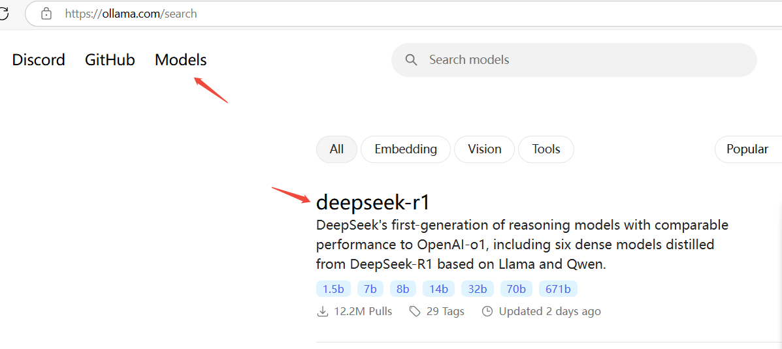782x349 pixels.
Task: Open the GitHub link
Action: tap(110, 60)
